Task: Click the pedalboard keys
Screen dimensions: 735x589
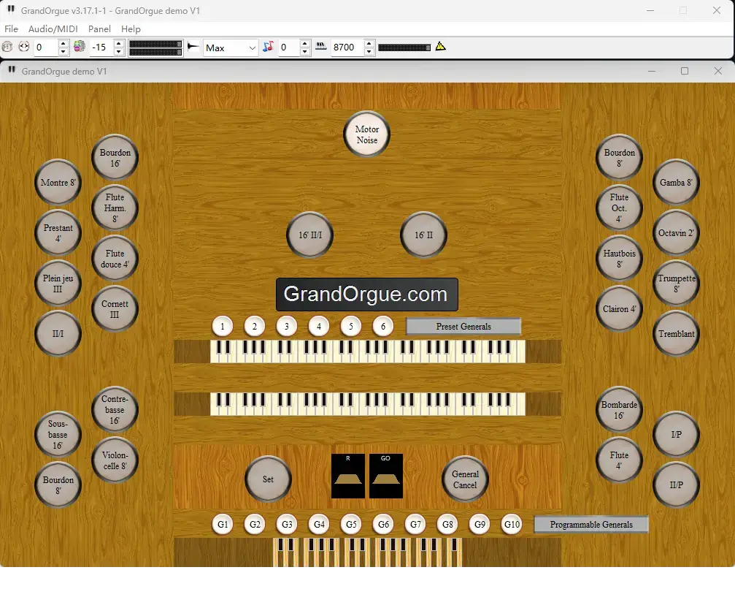Action: click(x=368, y=552)
